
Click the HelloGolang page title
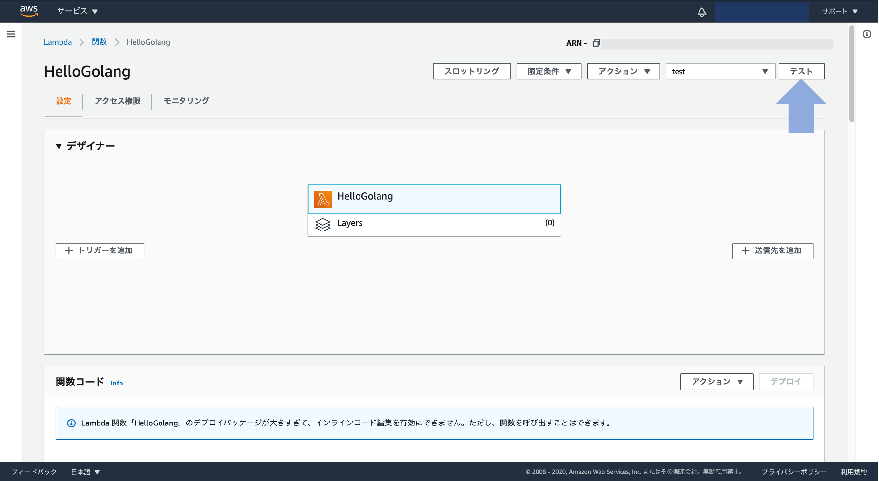[87, 72]
